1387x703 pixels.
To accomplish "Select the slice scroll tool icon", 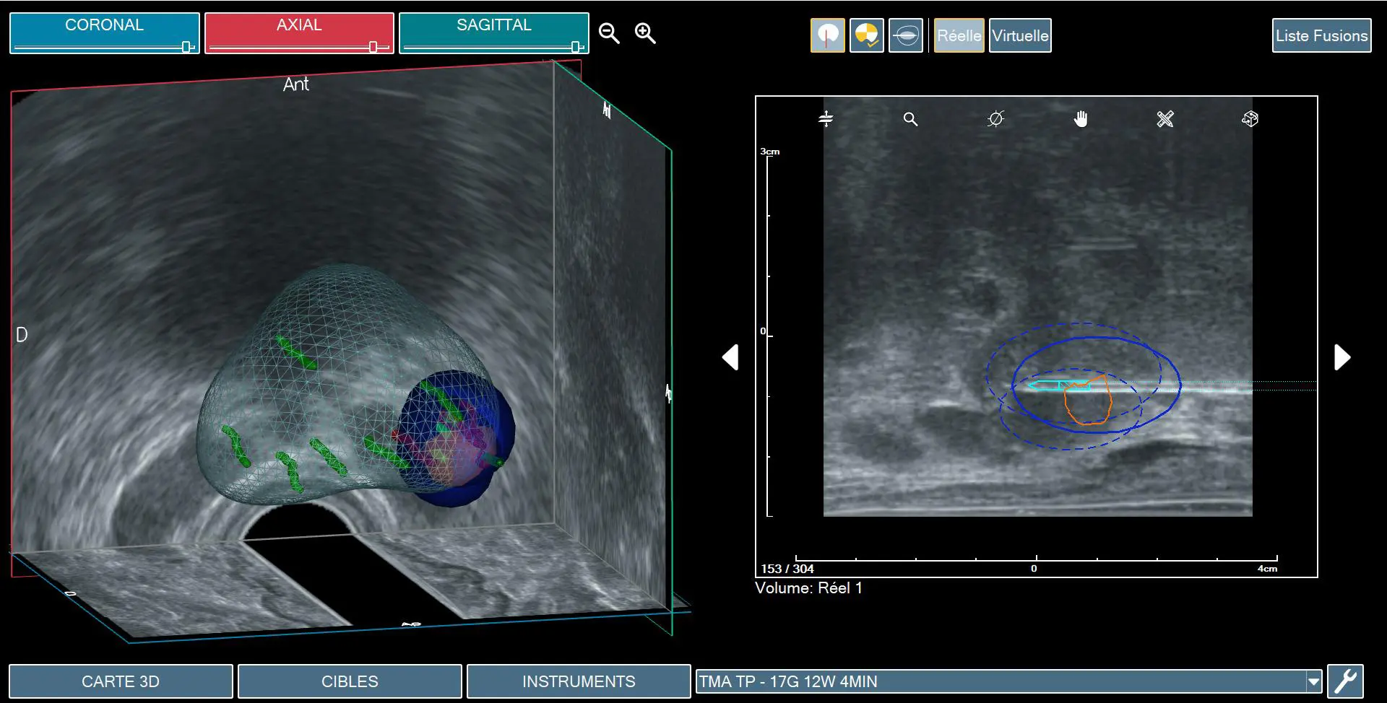I will coord(826,119).
